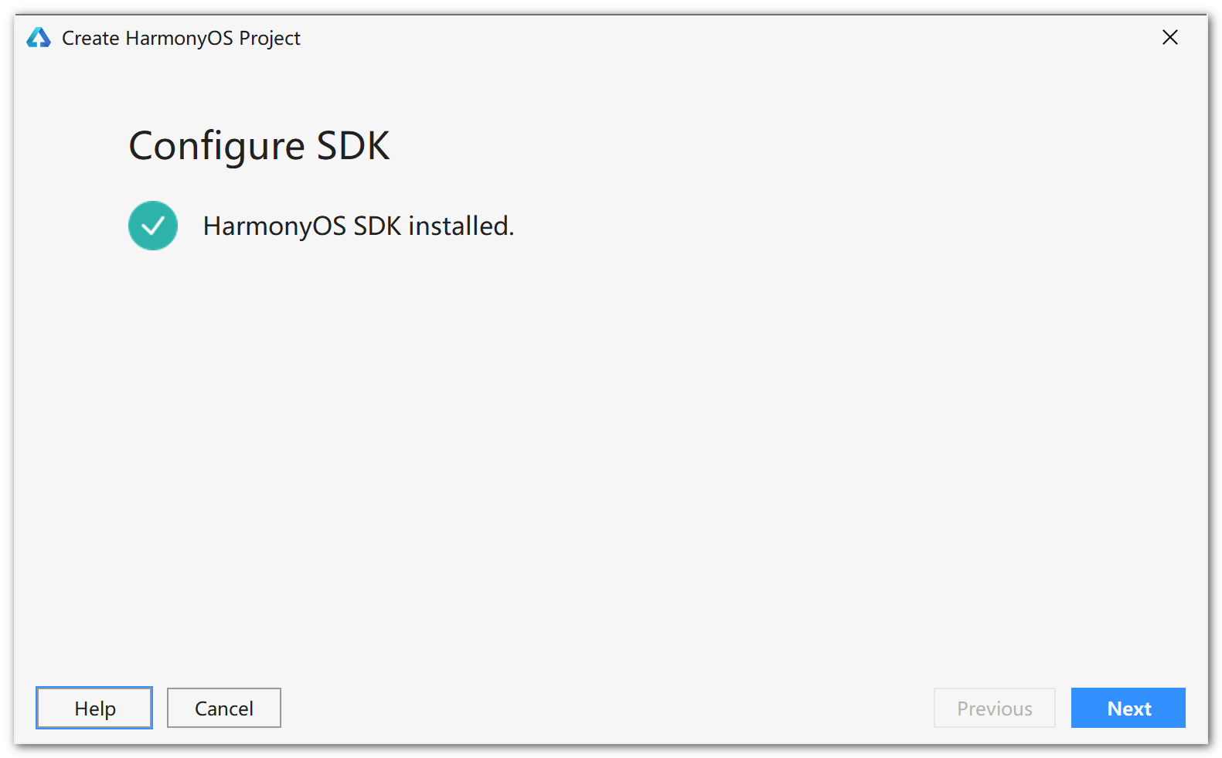The height and width of the screenshot is (758, 1222).
Task: Click the Next button to continue setup
Action: [x=1128, y=707]
